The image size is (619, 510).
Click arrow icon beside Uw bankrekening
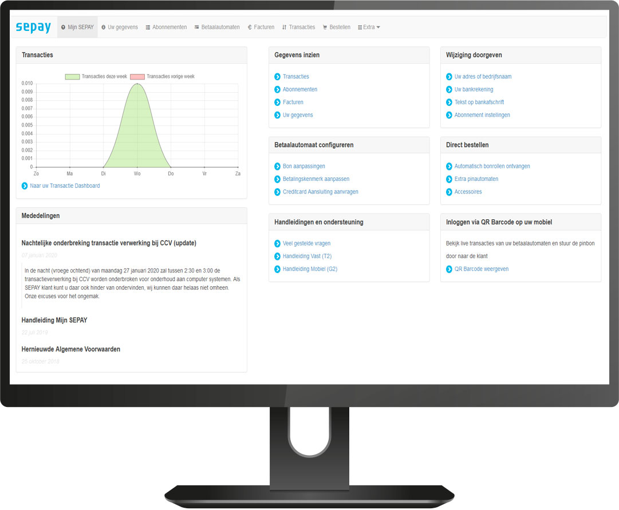click(x=450, y=90)
